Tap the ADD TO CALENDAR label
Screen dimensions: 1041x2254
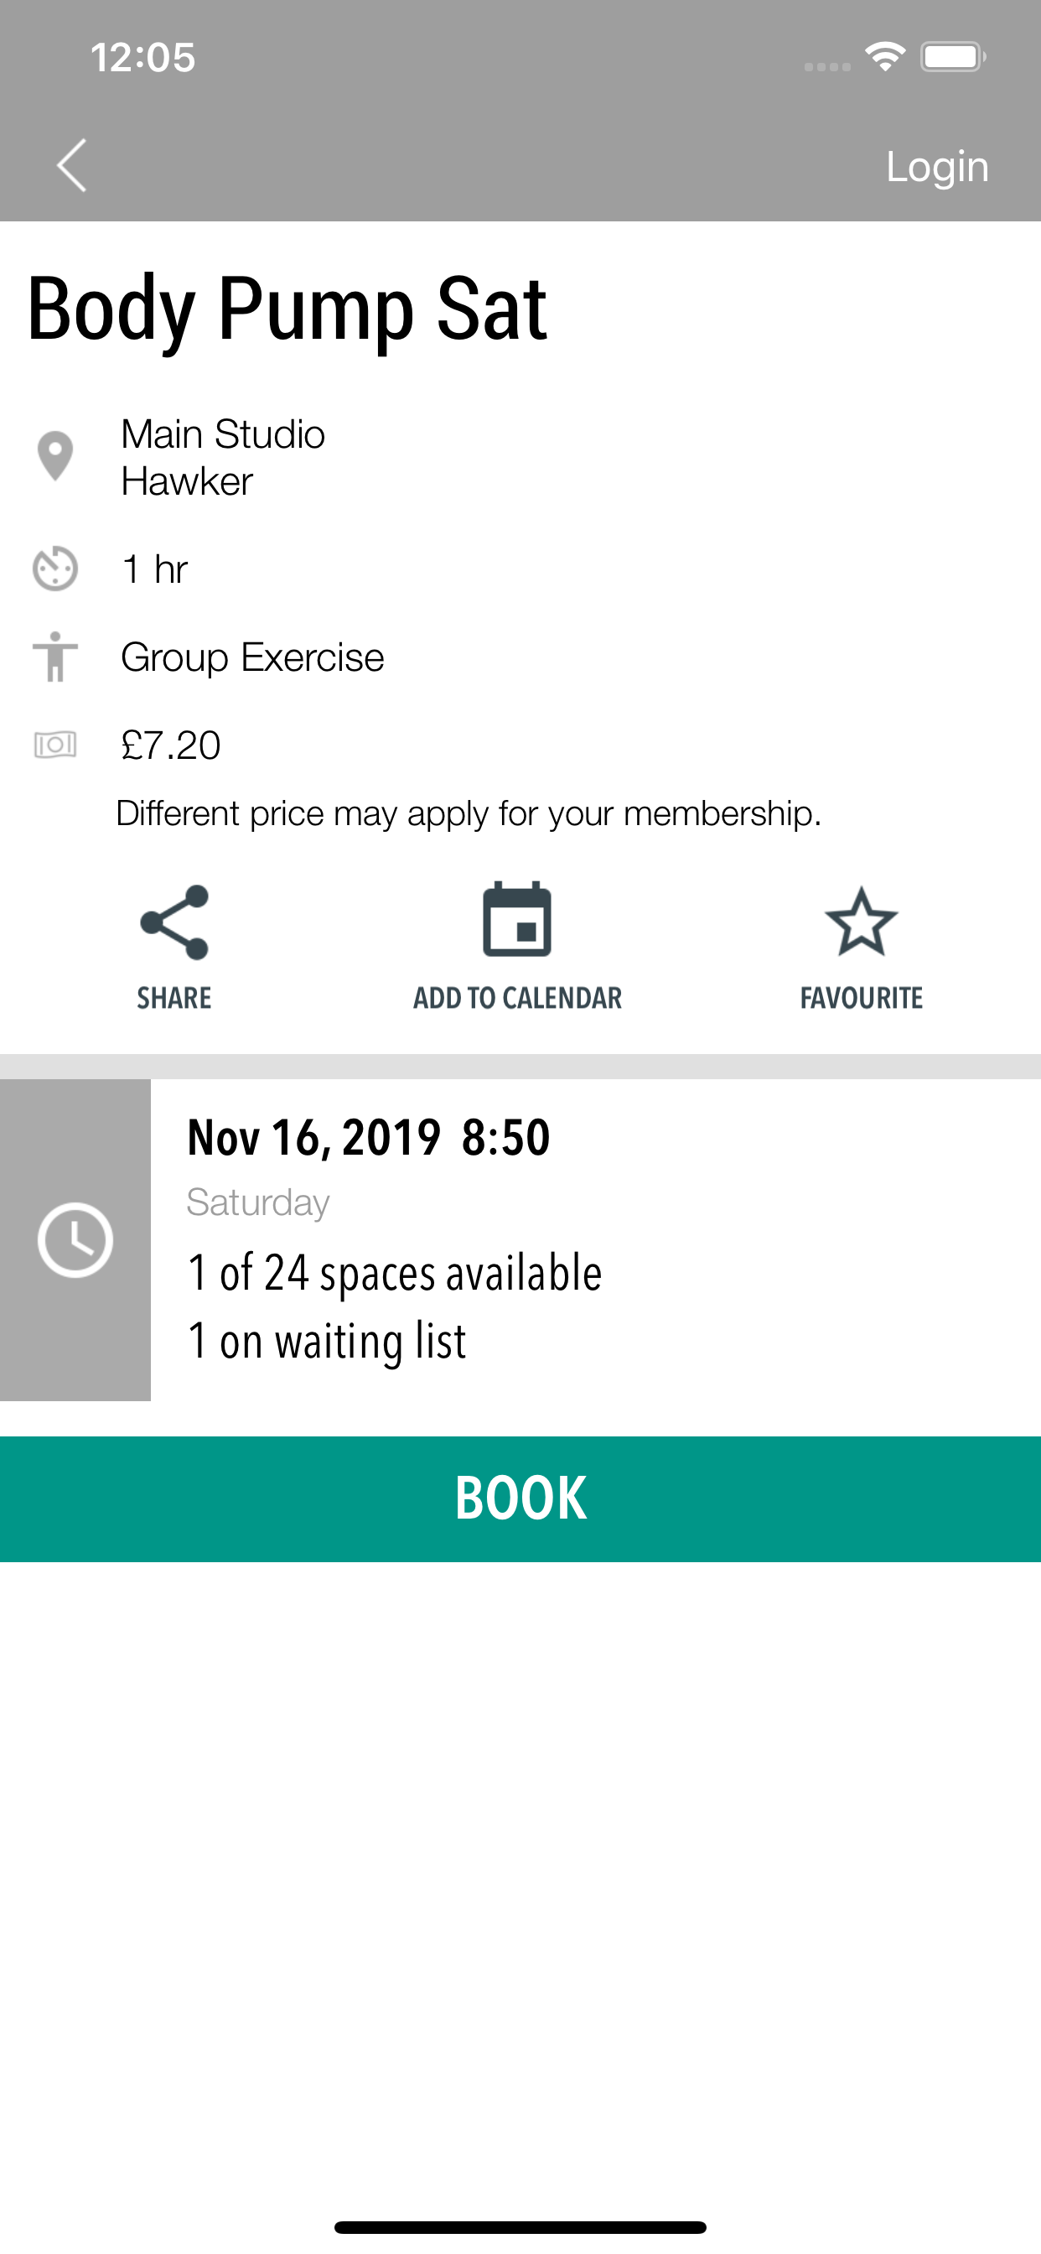tap(517, 998)
